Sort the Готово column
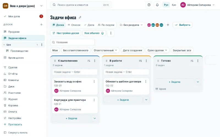This screenshot has height=137, width=220. (x=192, y=61)
